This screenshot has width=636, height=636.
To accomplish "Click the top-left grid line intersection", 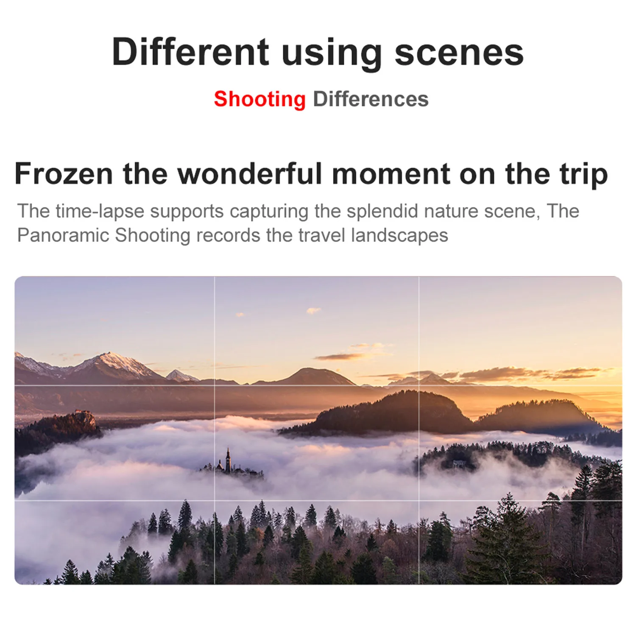I will tap(215, 385).
